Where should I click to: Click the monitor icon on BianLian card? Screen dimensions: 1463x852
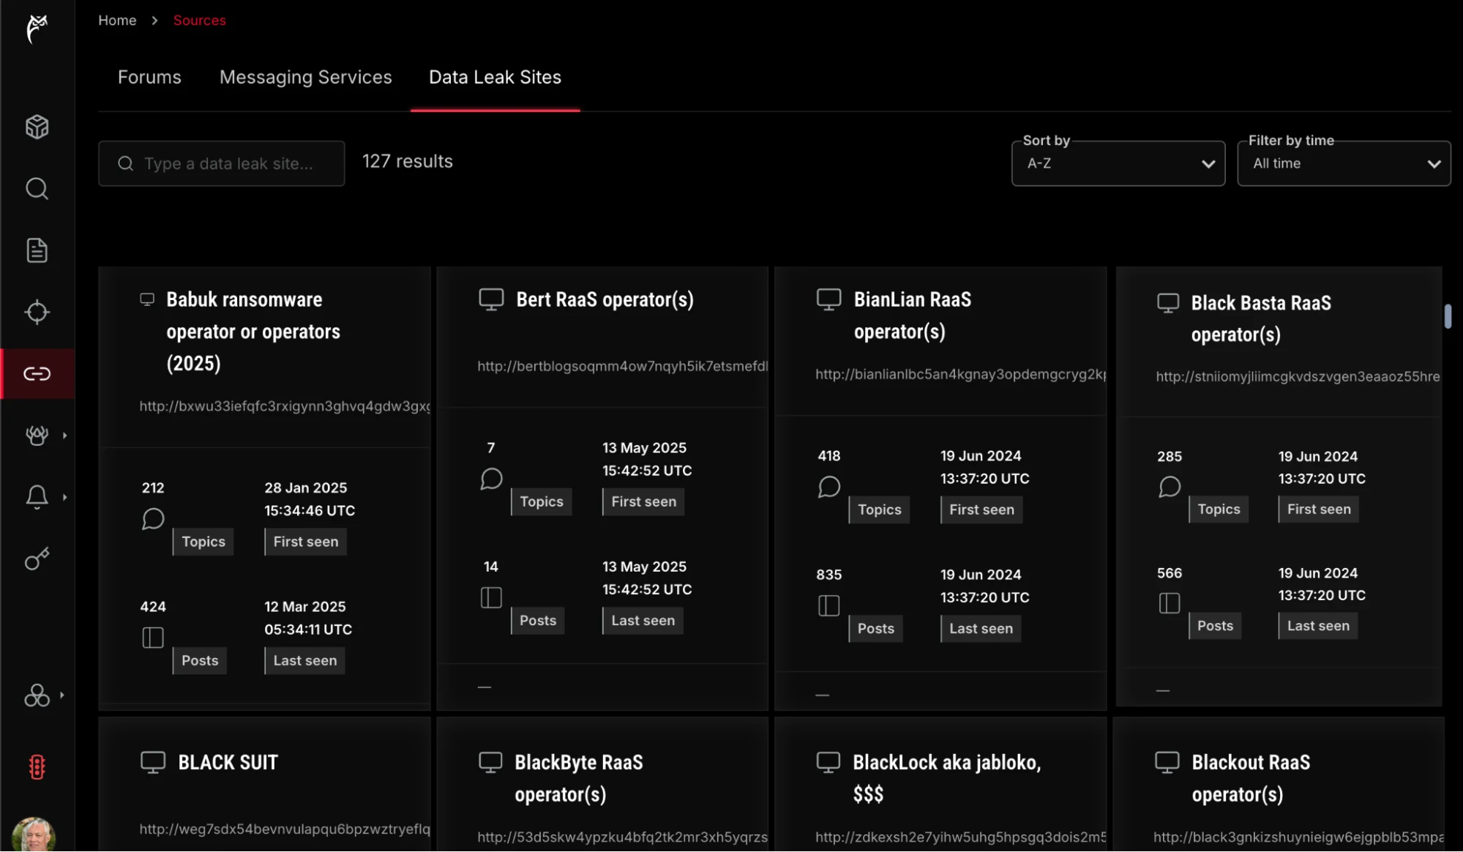tap(828, 299)
